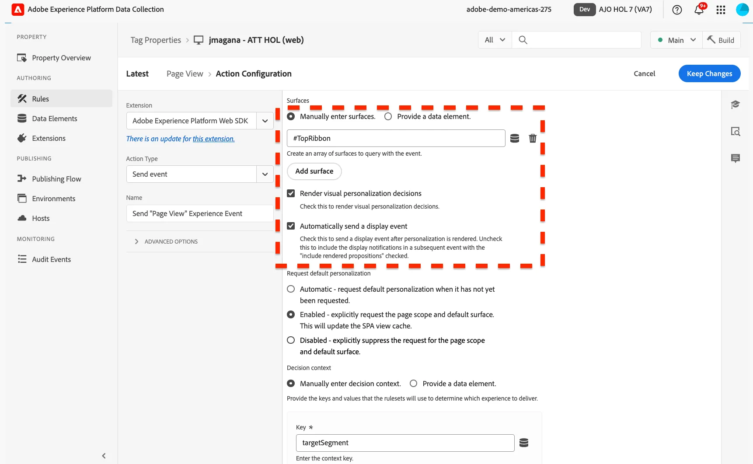Click Add surface button
Screen dimensions: 753x464
(x=314, y=171)
